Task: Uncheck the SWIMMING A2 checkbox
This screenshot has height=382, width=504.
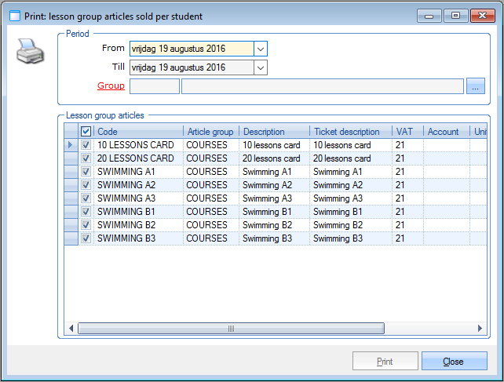Action: (86, 185)
